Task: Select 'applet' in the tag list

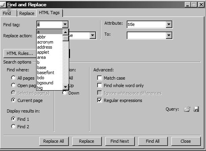Action: 50,52
